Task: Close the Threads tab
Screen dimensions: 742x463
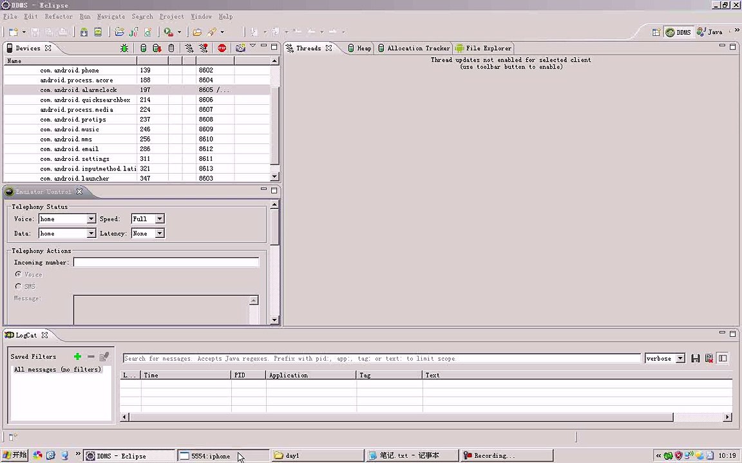Action: point(329,48)
